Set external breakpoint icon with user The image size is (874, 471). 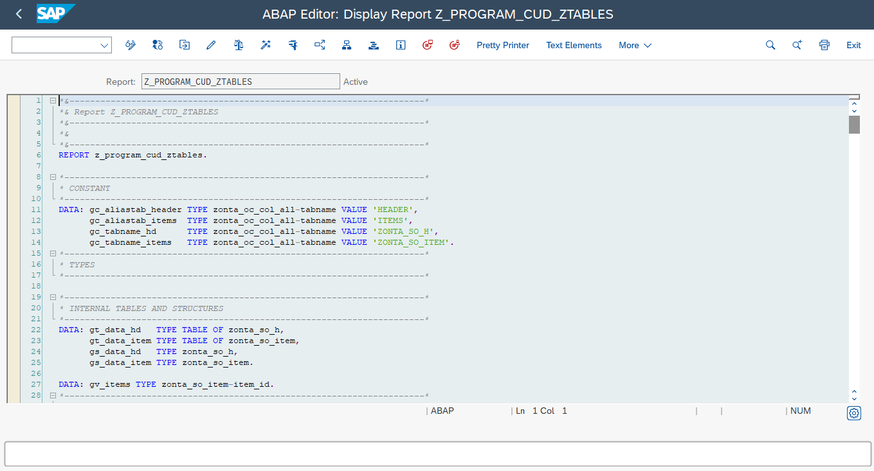455,45
